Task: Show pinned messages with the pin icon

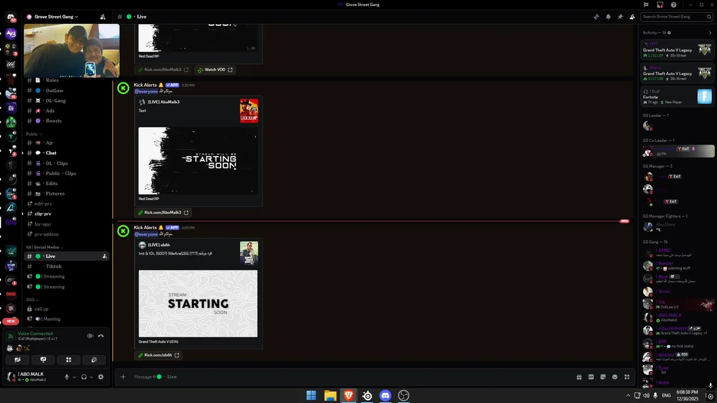Action: pos(620,17)
